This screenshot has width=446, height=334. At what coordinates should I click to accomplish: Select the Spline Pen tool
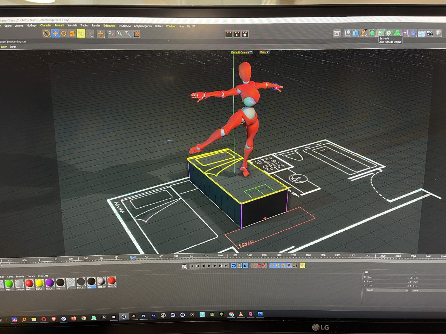364,33
